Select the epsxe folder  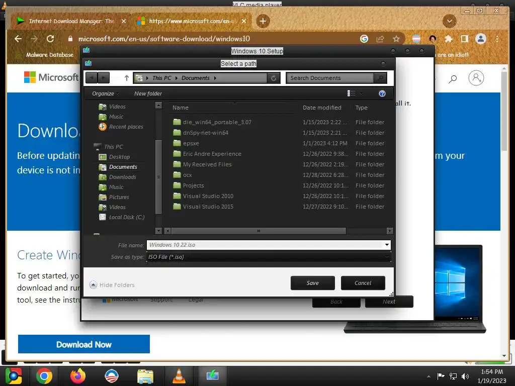click(x=191, y=143)
